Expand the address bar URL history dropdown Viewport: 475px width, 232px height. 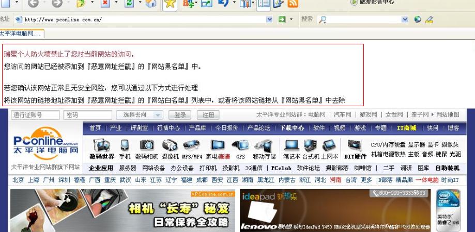[269, 20]
